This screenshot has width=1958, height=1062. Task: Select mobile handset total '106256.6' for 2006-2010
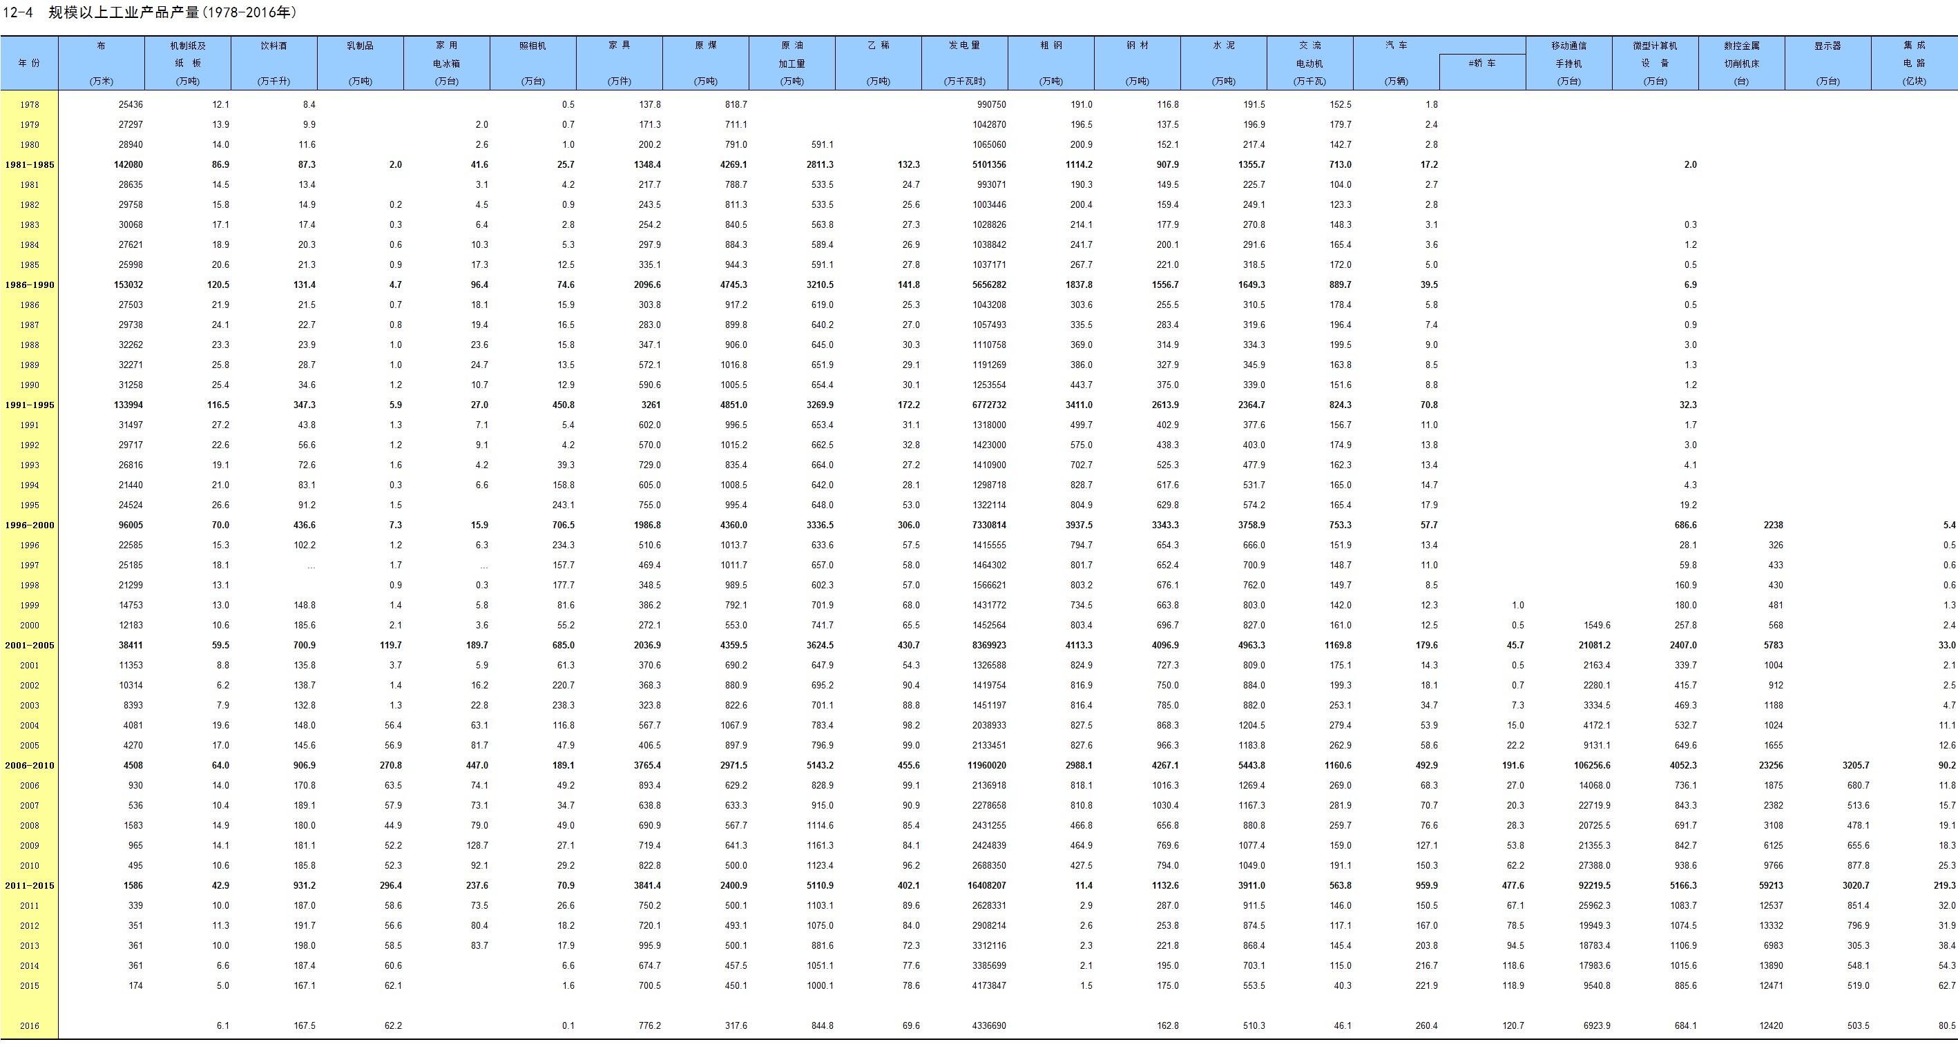pyautogui.click(x=1592, y=766)
